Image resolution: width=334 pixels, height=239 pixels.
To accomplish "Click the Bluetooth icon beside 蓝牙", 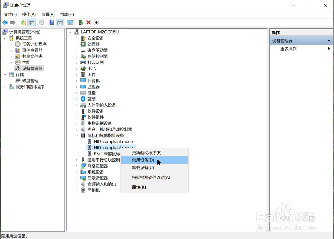I will pos(83,99).
